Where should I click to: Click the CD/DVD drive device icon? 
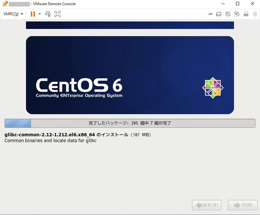coord(228,14)
